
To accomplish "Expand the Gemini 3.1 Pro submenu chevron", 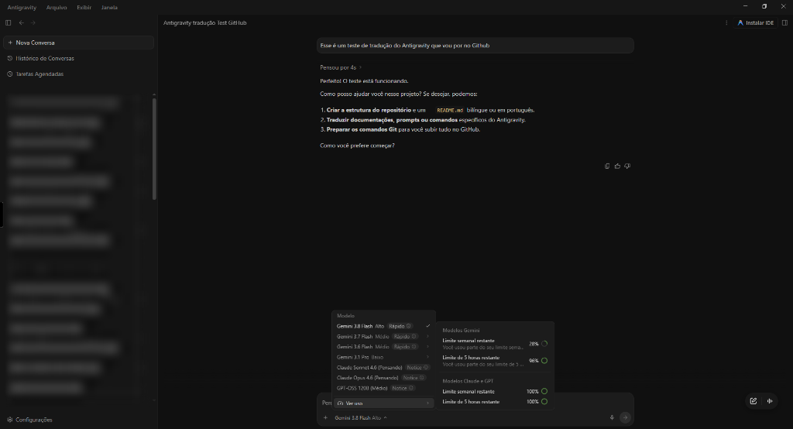I will tap(427, 357).
